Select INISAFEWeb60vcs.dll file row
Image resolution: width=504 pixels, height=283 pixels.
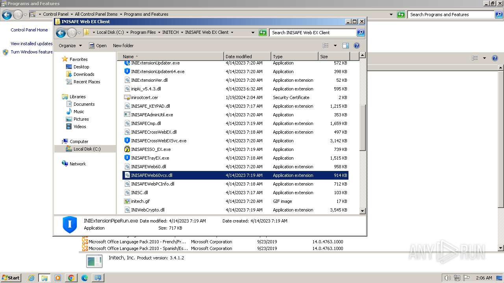tap(235, 175)
